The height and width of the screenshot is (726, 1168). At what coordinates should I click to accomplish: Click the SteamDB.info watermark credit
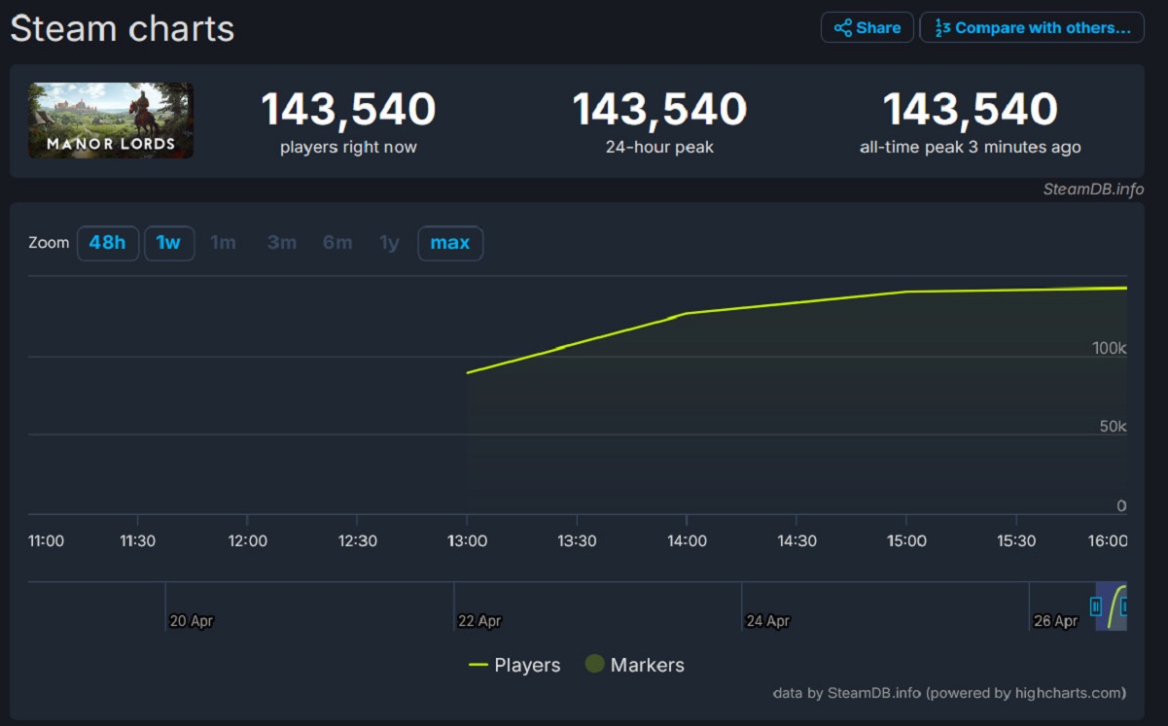point(1093,190)
